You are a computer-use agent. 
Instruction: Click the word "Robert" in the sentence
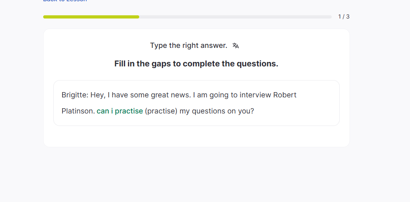(x=284, y=95)
